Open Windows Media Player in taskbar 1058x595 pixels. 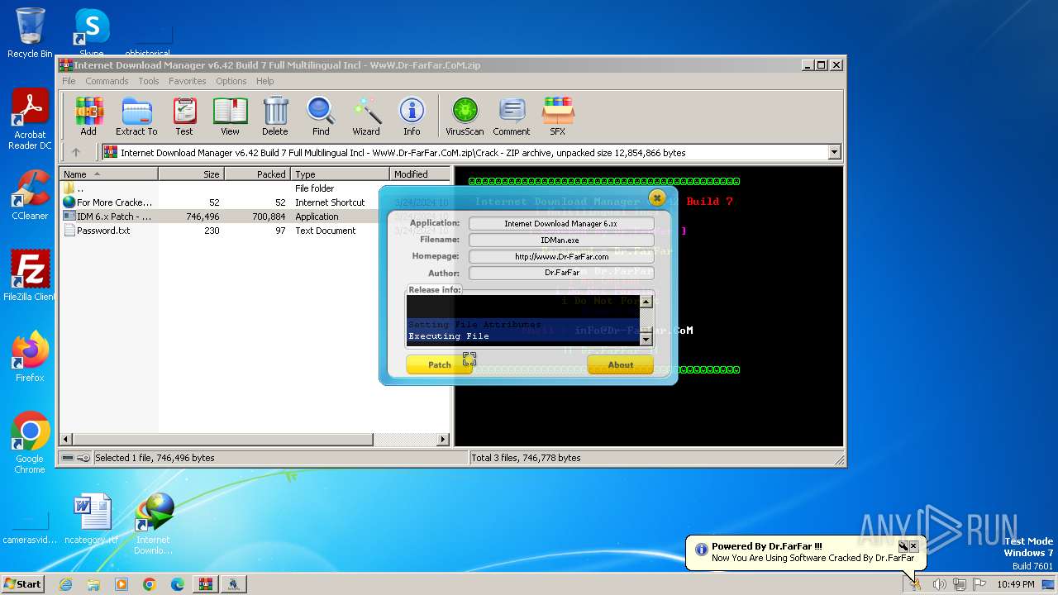coord(122,584)
